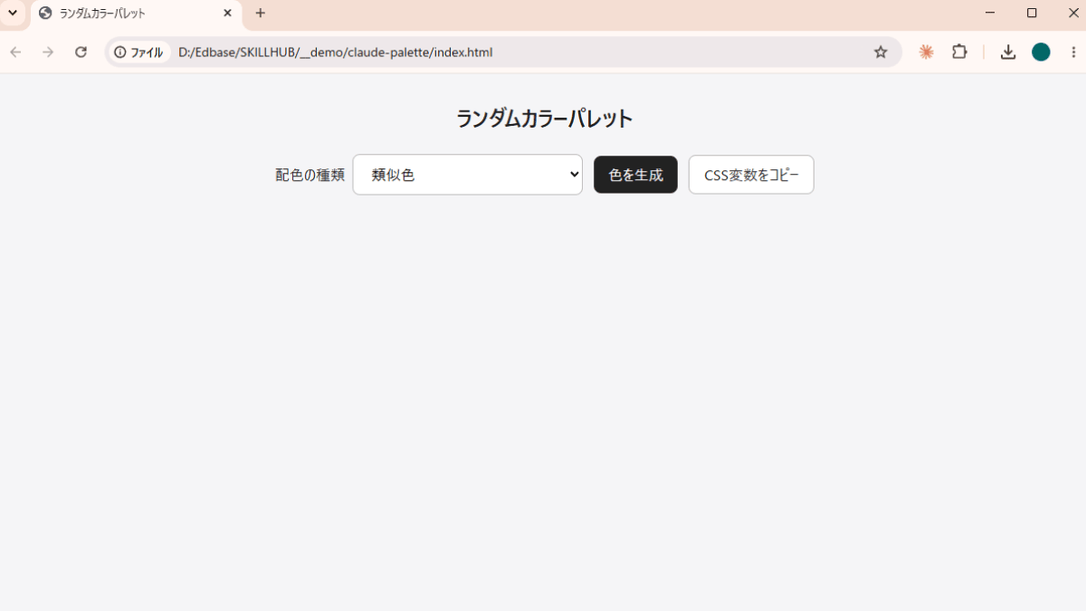Click the ランダムカラーパレット page heading
Viewport: 1086px width, 611px height.
[544, 119]
